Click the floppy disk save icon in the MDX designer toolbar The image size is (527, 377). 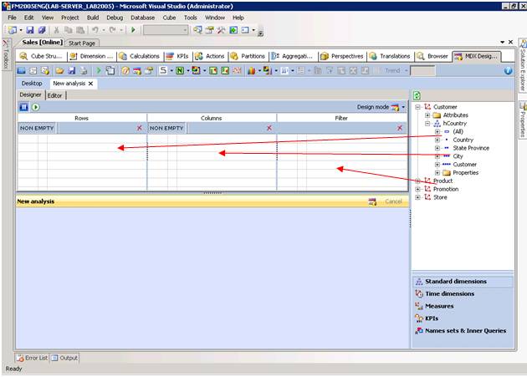click(x=72, y=70)
